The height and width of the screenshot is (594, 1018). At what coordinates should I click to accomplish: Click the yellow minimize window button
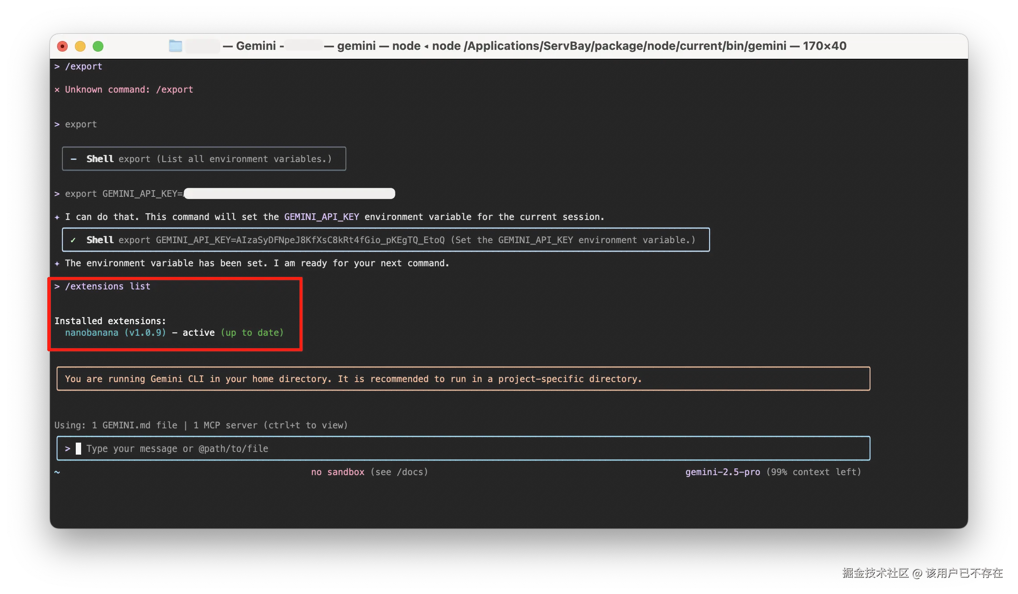click(x=80, y=46)
